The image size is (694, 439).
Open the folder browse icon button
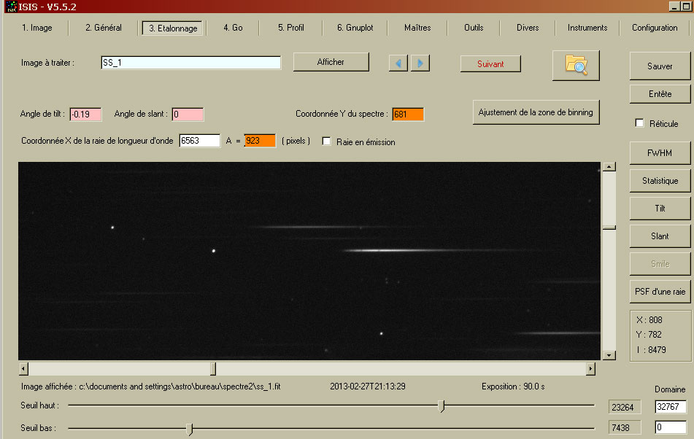pos(576,65)
